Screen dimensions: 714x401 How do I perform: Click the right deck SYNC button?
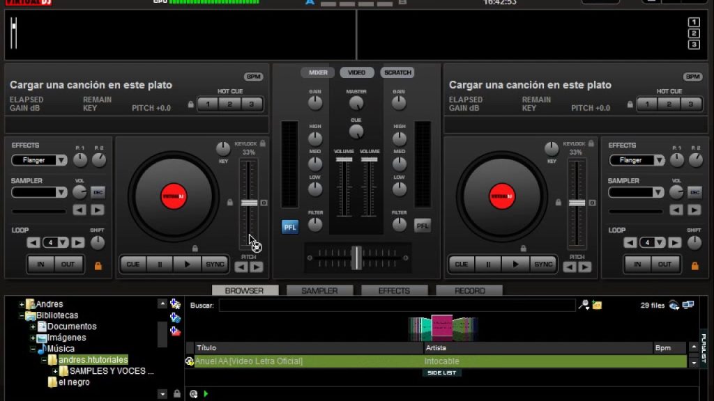(x=543, y=264)
